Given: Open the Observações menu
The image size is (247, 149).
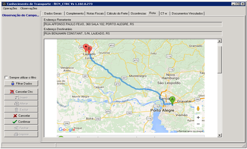Looking at the screenshot, I should tap(28, 9).
